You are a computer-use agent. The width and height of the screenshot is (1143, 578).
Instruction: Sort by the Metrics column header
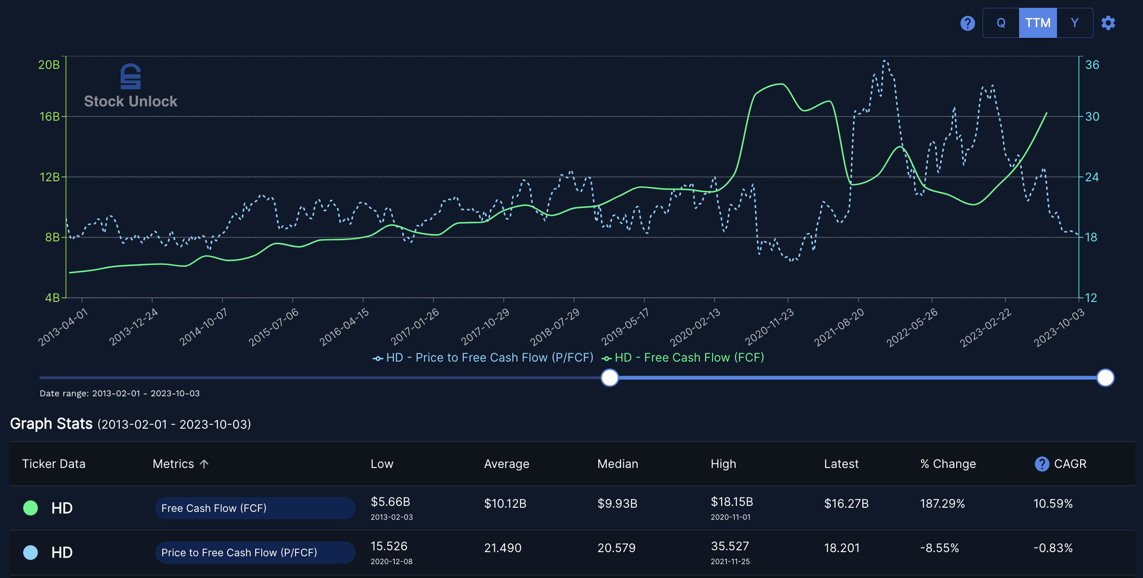tap(173, 464)
